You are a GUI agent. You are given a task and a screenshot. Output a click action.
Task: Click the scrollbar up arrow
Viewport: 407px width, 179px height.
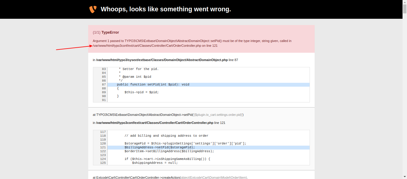[x=405, y=2]
